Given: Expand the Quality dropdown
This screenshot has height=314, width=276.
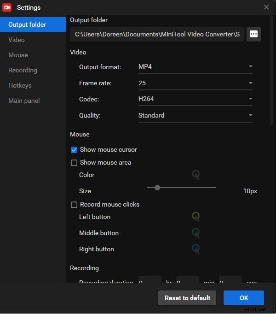Looking at the screenshot, I should coord(195,115).
